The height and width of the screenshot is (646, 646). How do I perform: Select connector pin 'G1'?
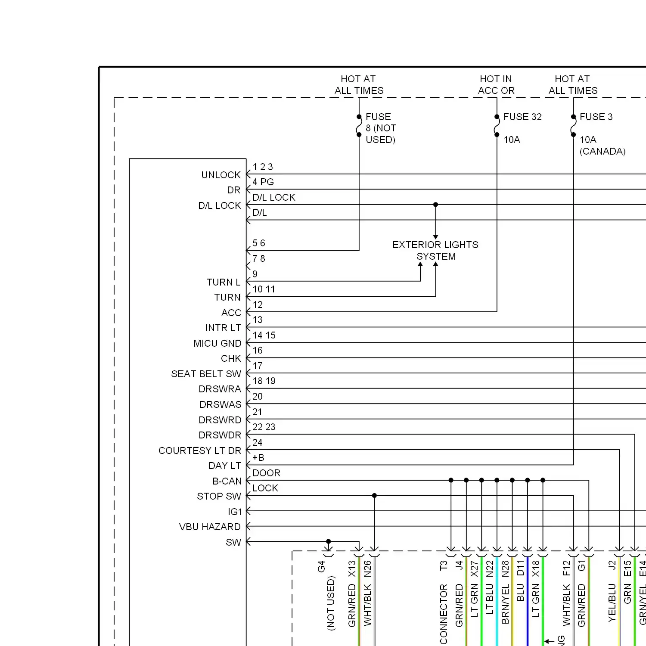[581, 565]
